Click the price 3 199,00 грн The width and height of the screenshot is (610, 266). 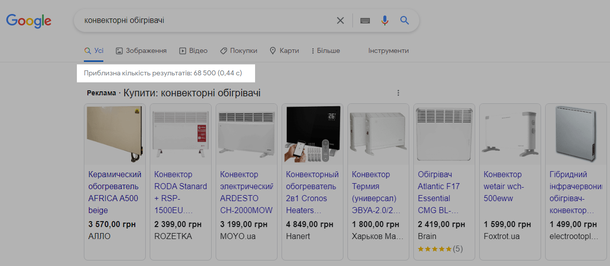(x=244, y=225)
